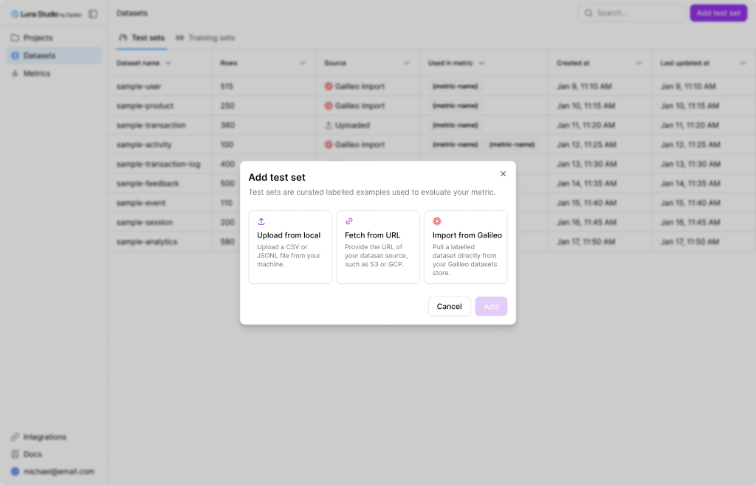This screenshot has height=486, width=756.
Task: Open the Dataset name column sort dropdown
Action: point(168,63)
